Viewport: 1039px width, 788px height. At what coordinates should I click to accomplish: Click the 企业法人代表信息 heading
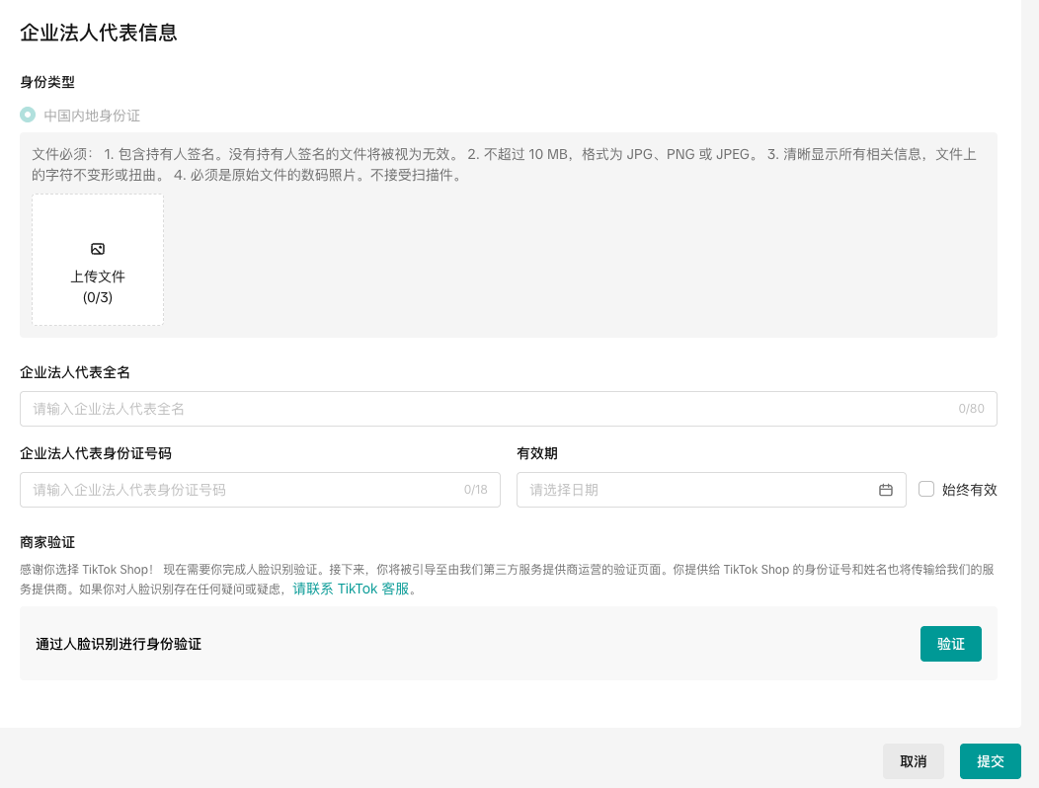(99, 33)
